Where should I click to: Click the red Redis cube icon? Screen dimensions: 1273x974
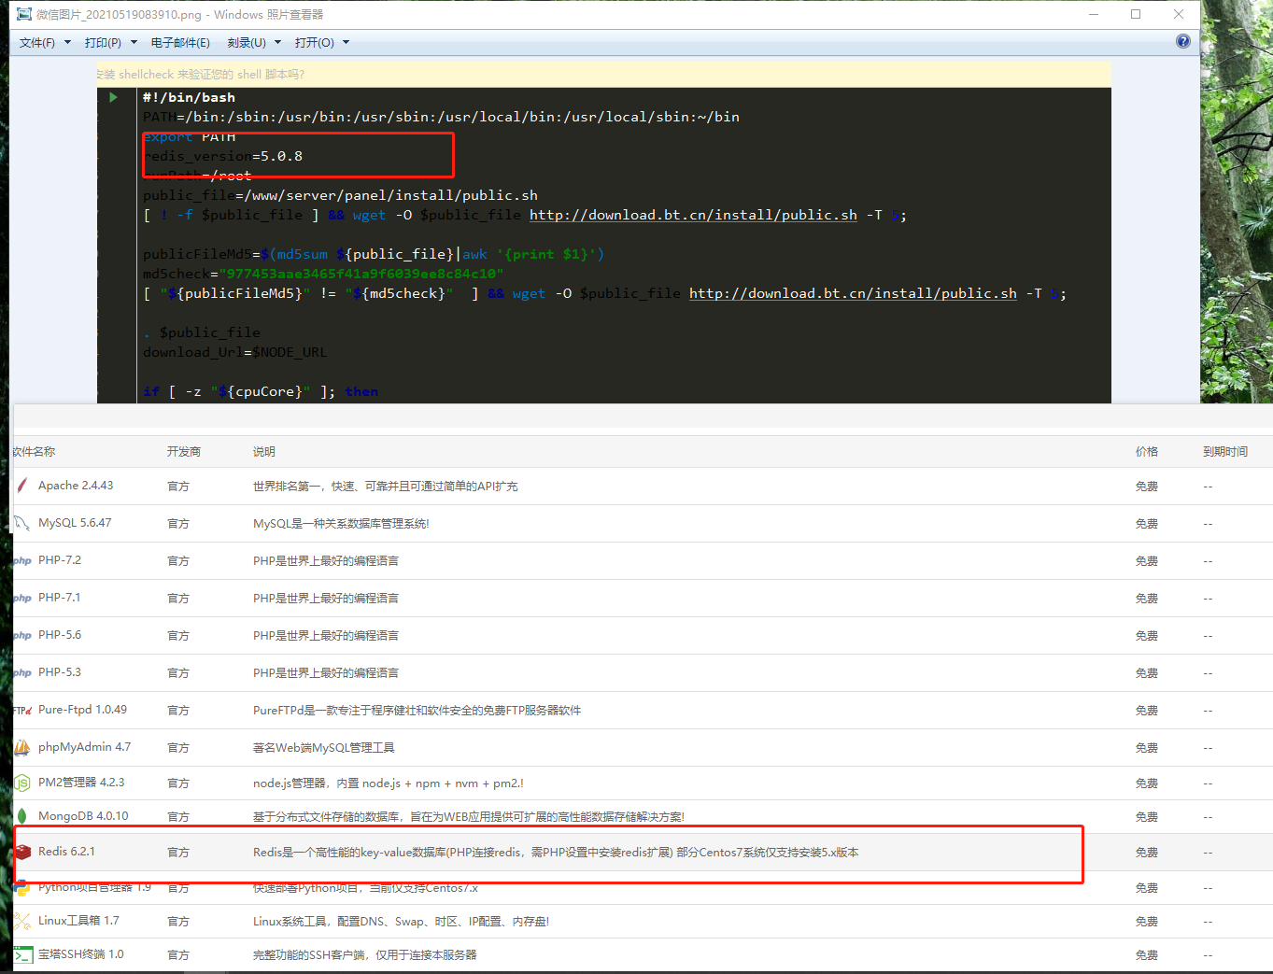22,852
